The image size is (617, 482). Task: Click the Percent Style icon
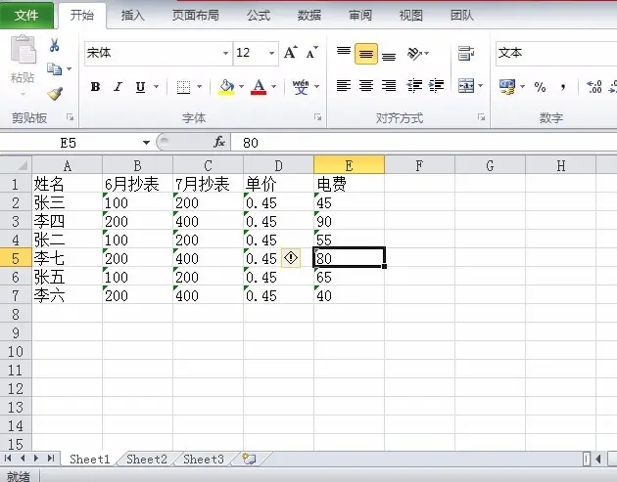(540, 87)
